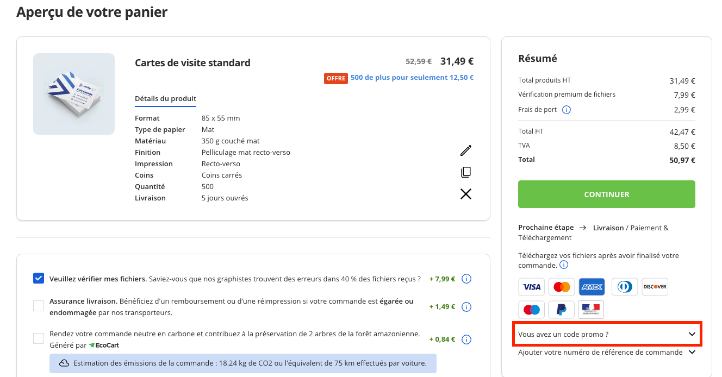Click the Cartes de visite standard title
The image size is (722, 377).
coord(192,63)
